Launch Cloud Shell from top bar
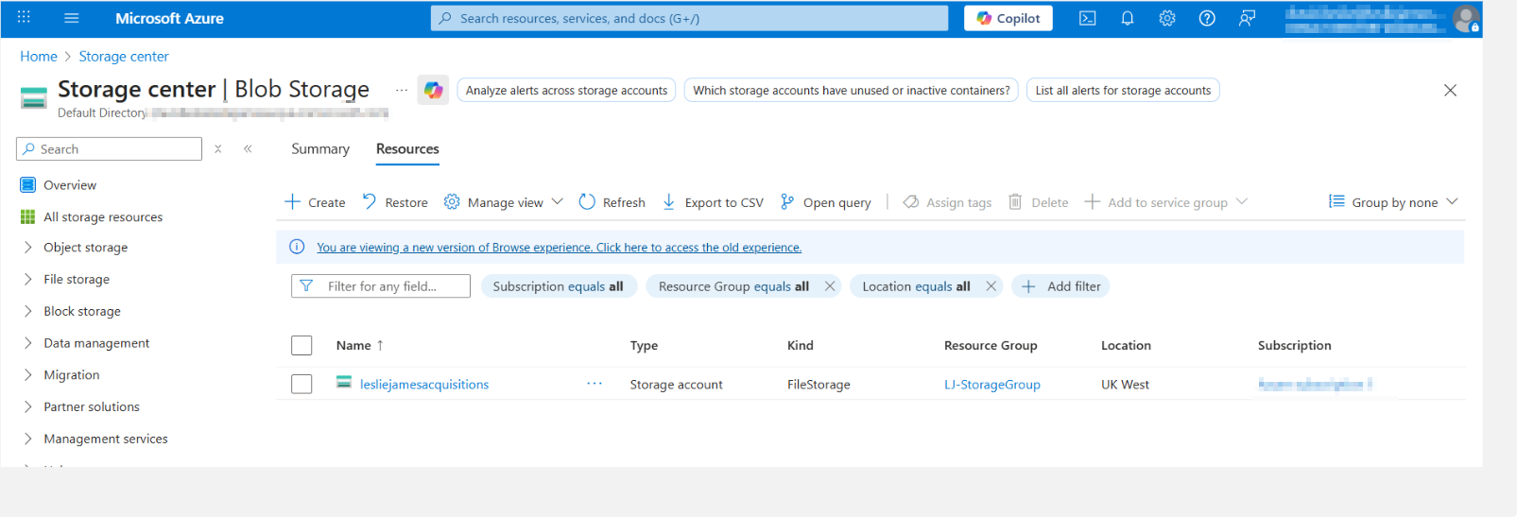The height and width of the screenshot is (517, 1517). (1088, 18)
